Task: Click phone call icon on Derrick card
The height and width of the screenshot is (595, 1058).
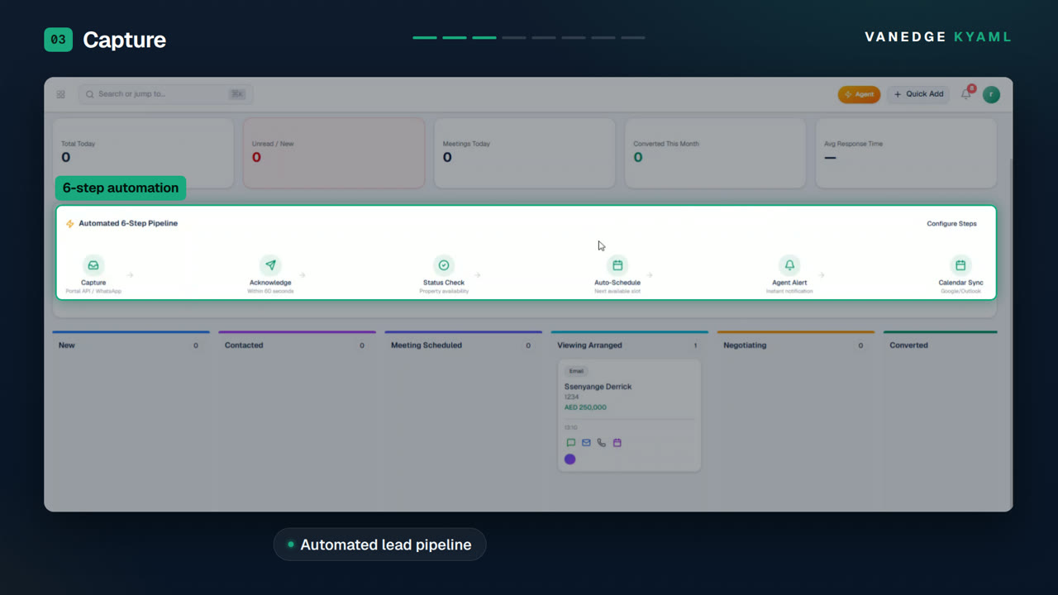Action: coord(602,443)
